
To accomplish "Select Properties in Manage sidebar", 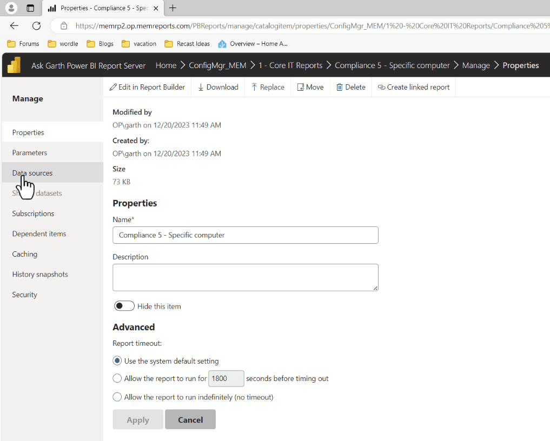I will (x=52, y=132).
